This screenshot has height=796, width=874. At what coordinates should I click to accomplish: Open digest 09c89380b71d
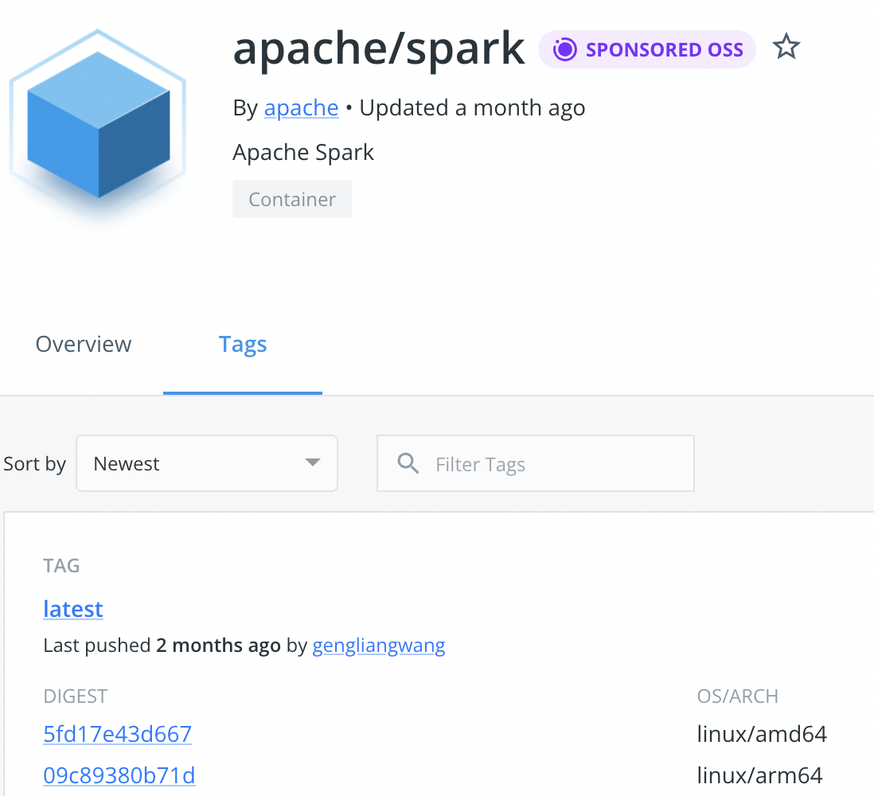tap(119, 775)
